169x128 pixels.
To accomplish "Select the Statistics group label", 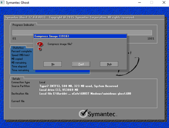I will pyautogui.click(x=18, y=48).
